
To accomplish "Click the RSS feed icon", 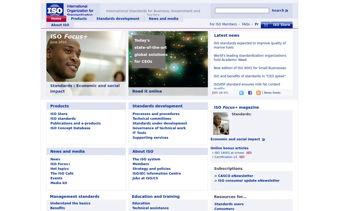I will (258, 93).
